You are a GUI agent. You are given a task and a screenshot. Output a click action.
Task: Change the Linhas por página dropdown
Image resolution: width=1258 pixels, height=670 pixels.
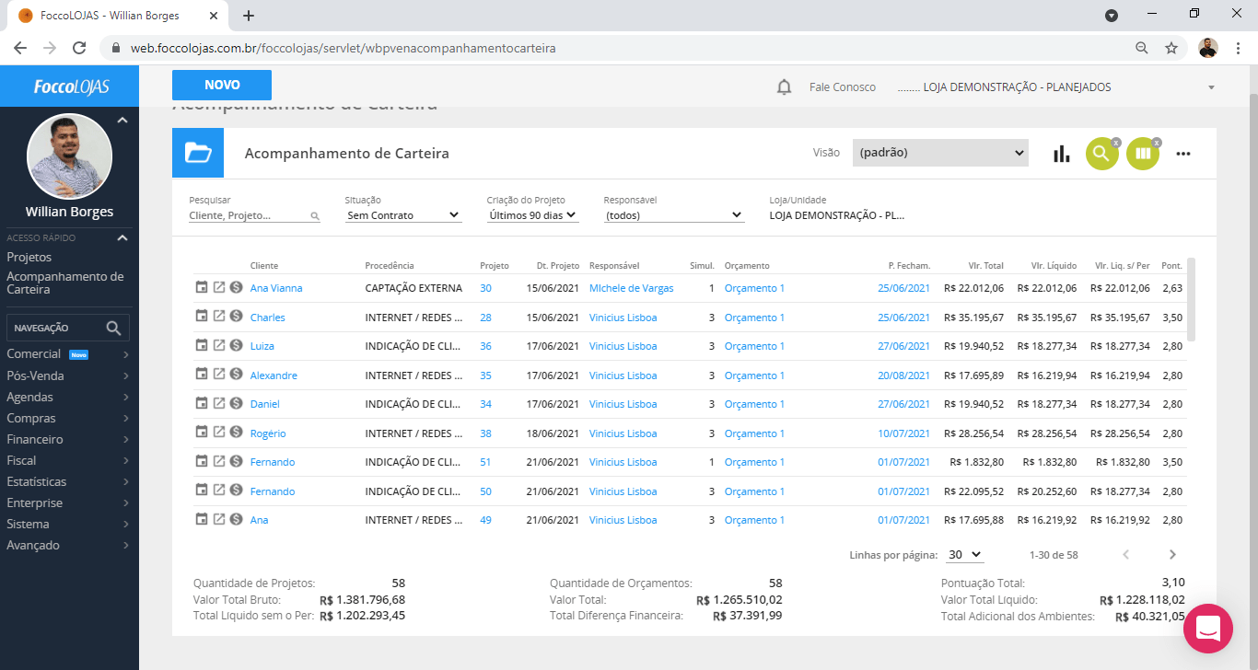point(964,555)
